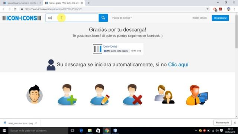Screen dimensions: 238x134
Task: Click the Icon-Icons Facebook page logo
Action: coord(97,49)
